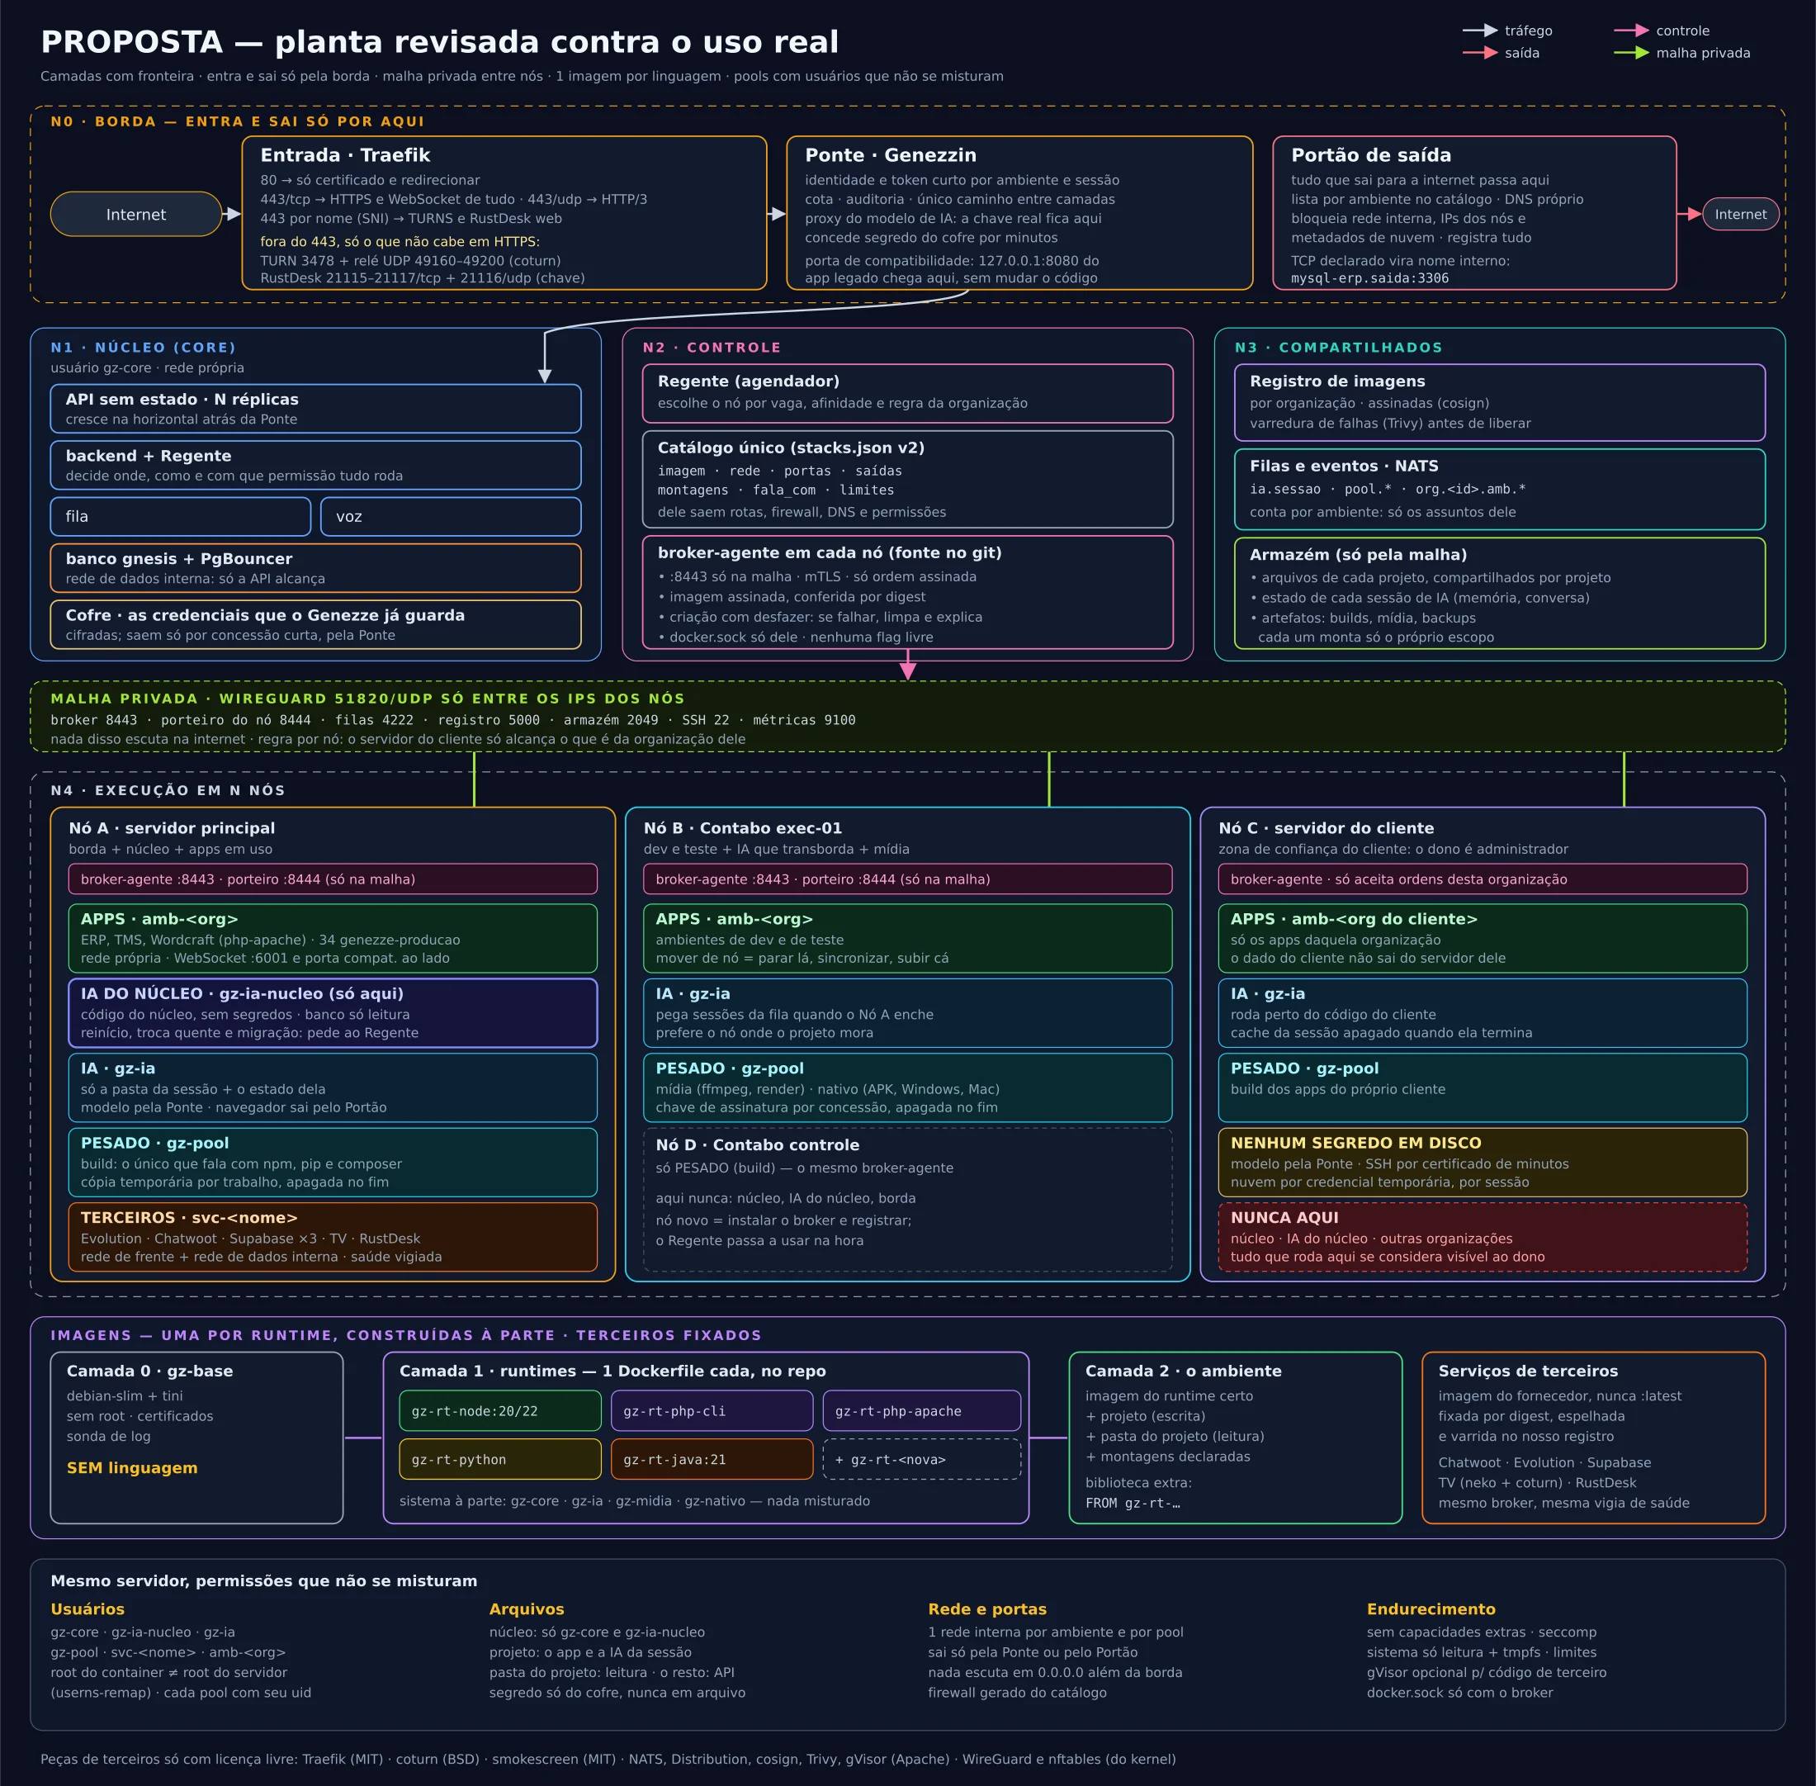Image resolution: width=1816 pixels, height=1786 pixels.
Task: Click the 'gz-rt-python' runtime chip
Action: (x=499, y=1460)
